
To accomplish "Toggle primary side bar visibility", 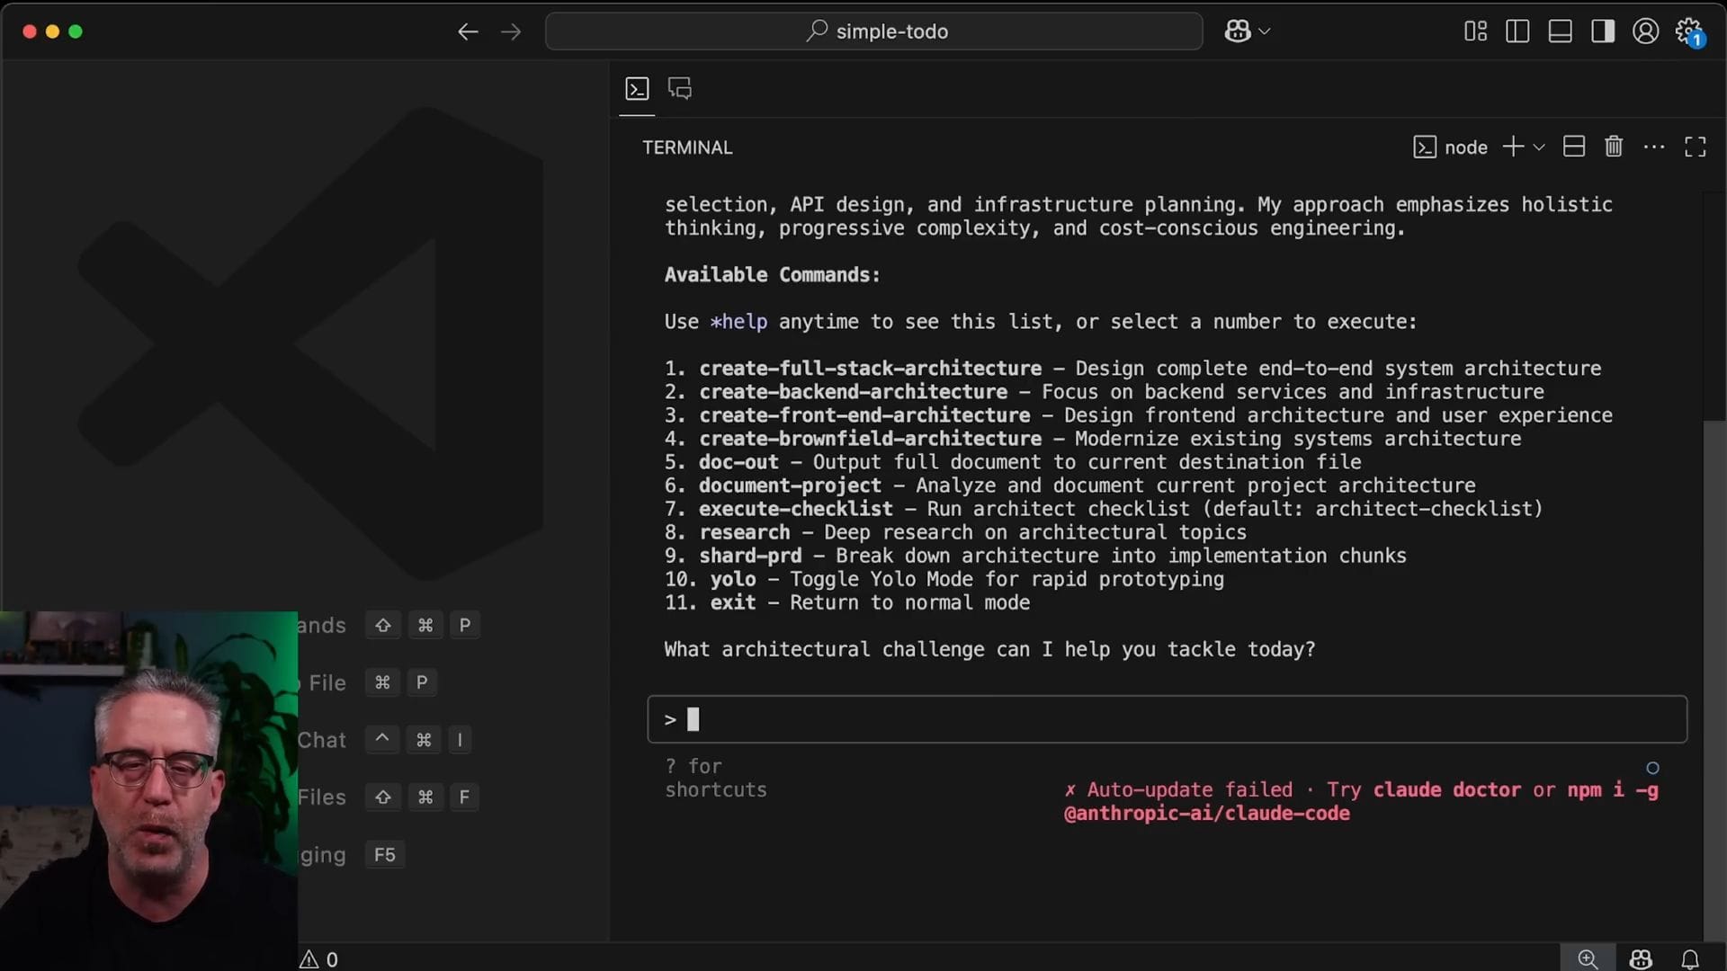I will click(x=1517, y=31).
